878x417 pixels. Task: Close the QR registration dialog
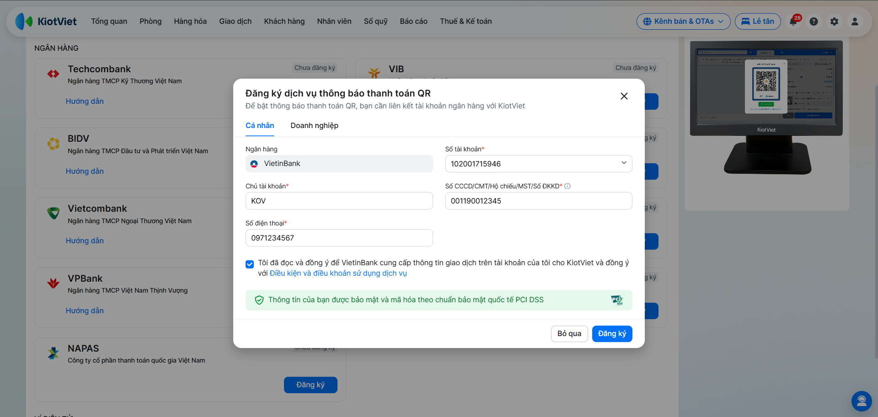click(624, 96)
